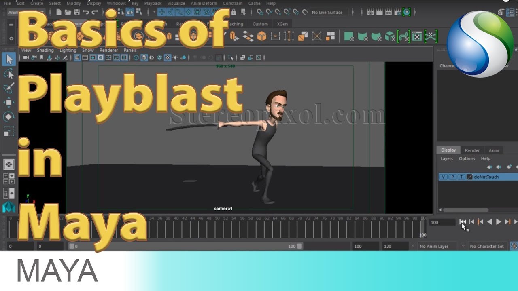Open the Anim Deform menu
The image size is (518, 291).
(204, 3)
